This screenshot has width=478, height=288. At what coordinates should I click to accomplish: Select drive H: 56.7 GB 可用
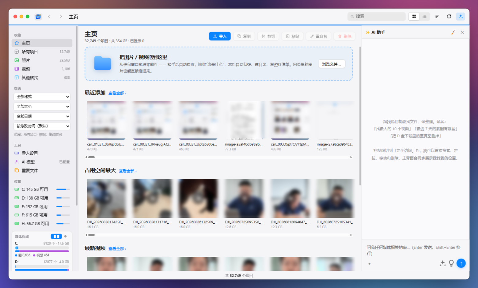(x=42, y=224)
